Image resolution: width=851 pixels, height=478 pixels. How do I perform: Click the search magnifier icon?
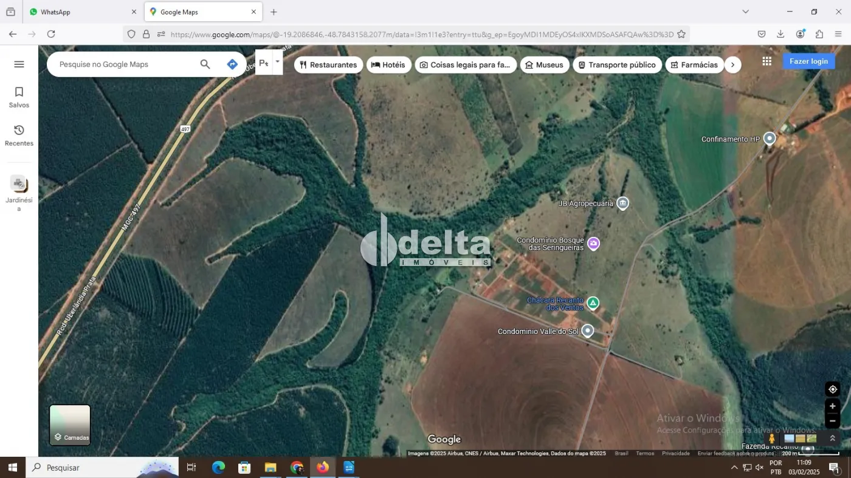(x=205, y=64)
